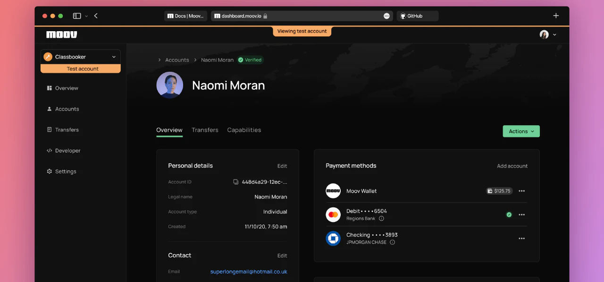604x282 pixels.
Task: Click the Transfers document icon in sidebar
Action: (x=49, y=130)
